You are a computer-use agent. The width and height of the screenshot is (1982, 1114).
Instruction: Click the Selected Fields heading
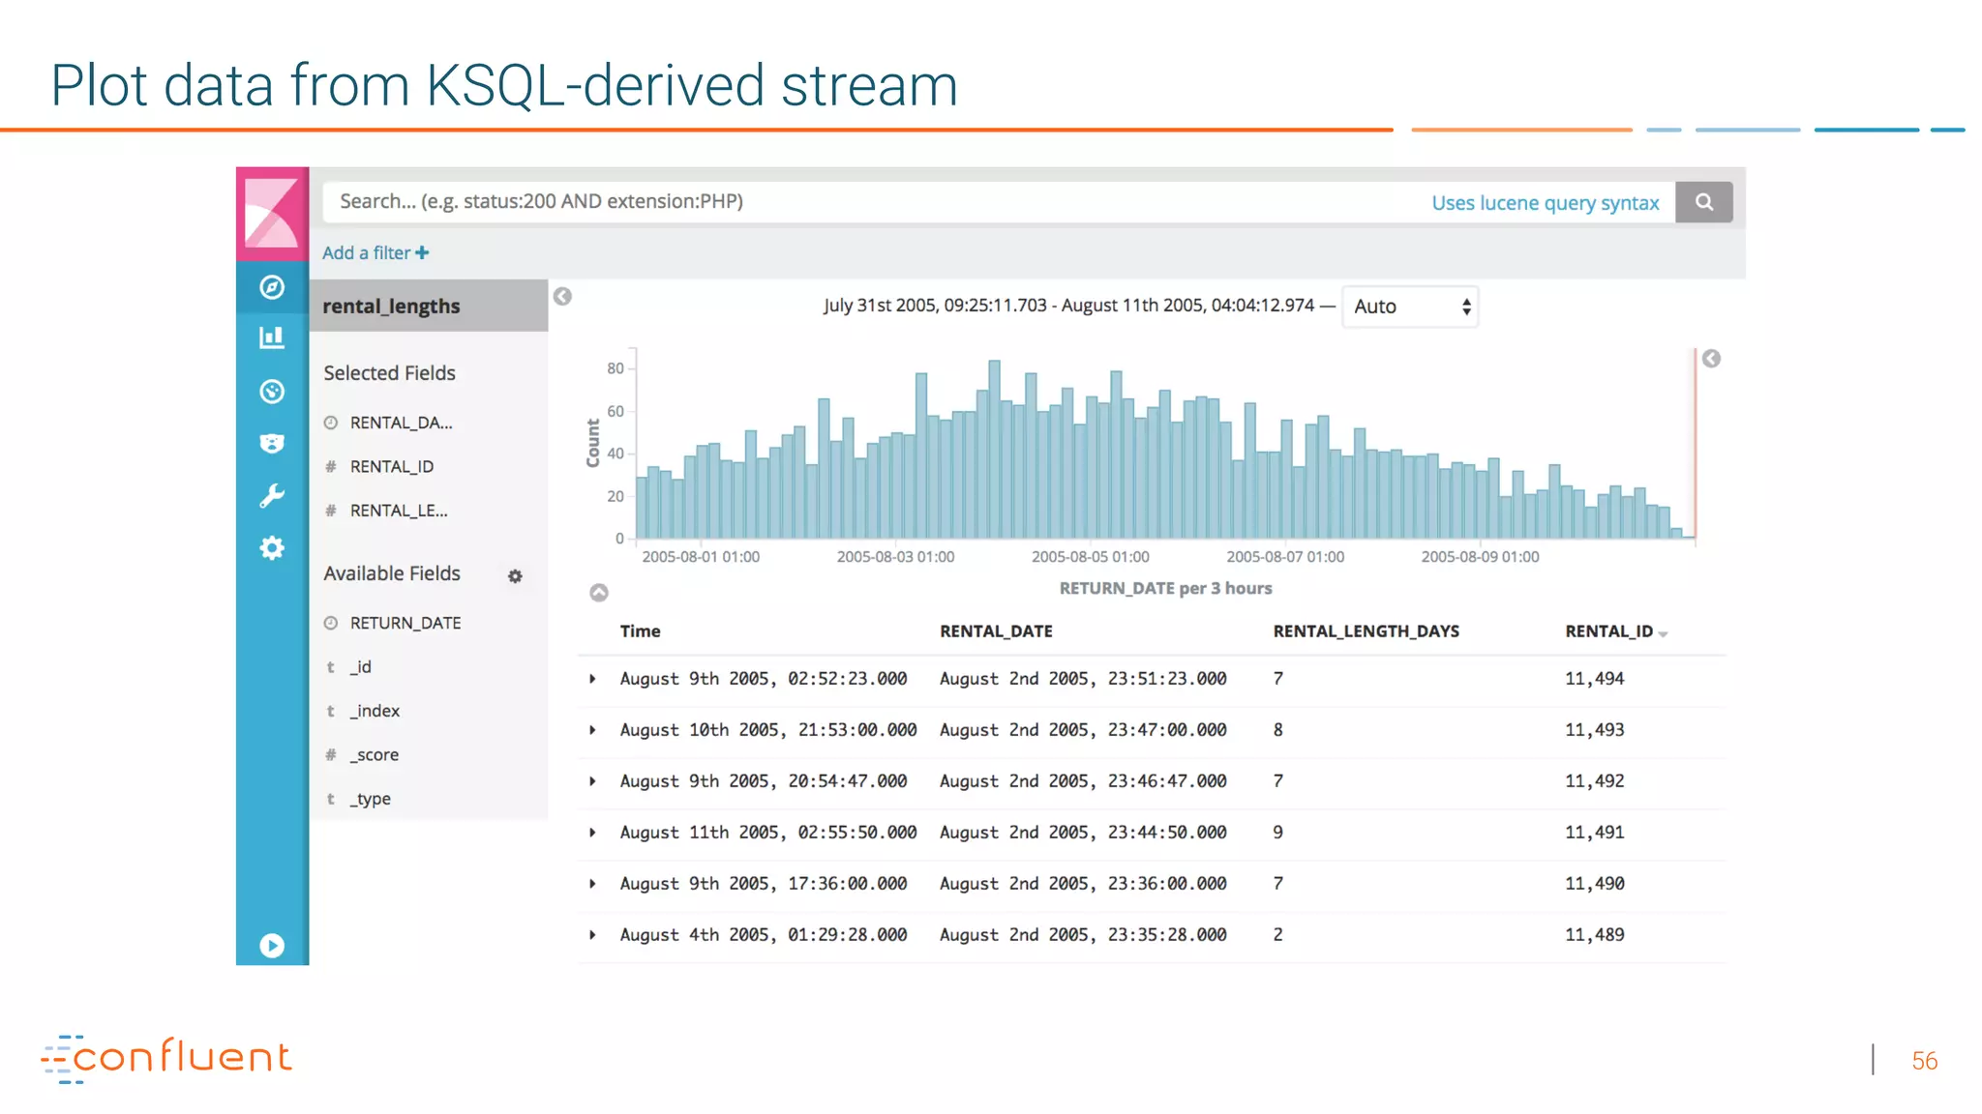click(x=389, y=373)
